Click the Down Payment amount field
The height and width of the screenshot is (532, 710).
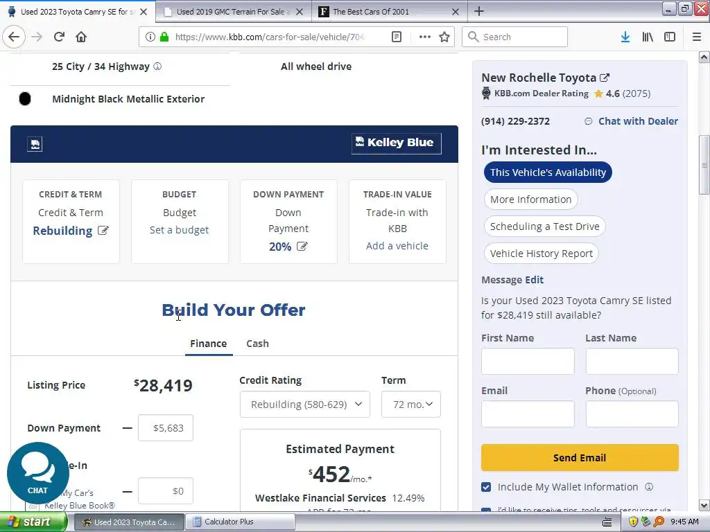(x=166, y=427)
